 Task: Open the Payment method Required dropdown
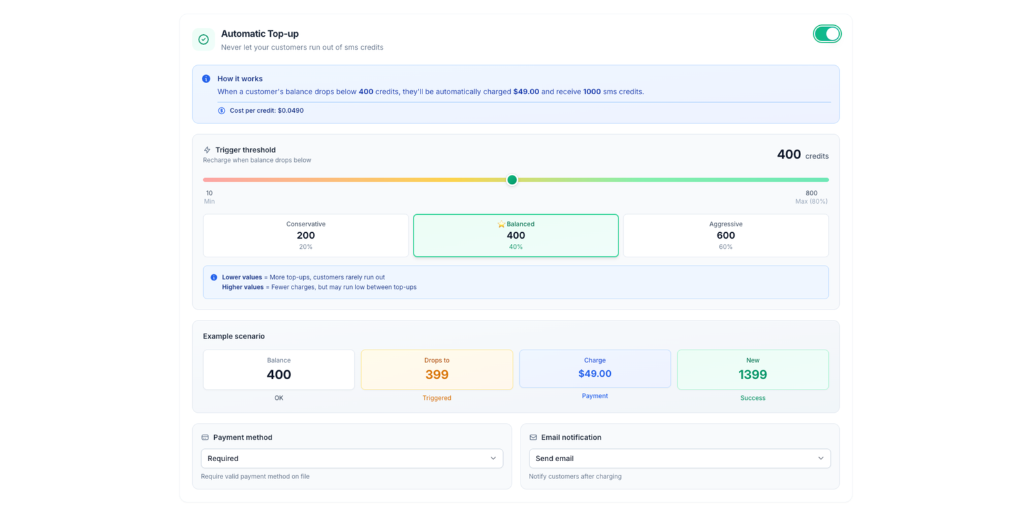pyautogui.click(x=352, y=459)
